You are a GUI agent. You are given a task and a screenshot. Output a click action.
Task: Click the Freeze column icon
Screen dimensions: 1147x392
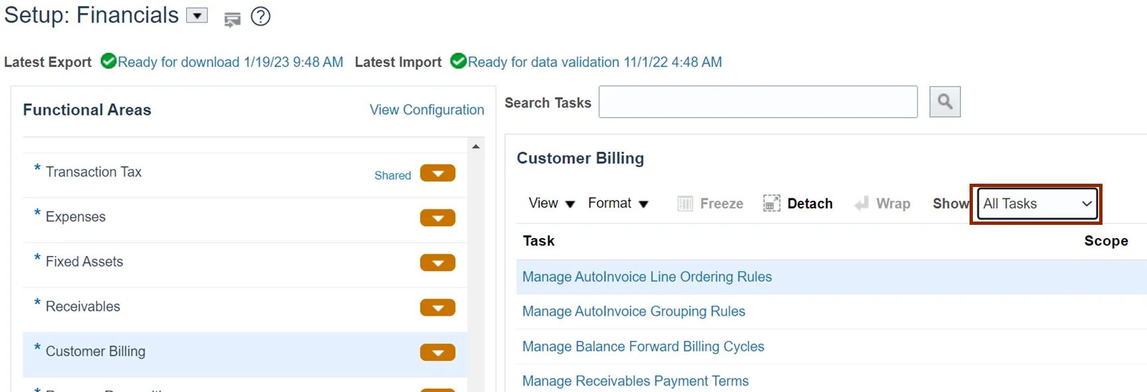[685, 204]
